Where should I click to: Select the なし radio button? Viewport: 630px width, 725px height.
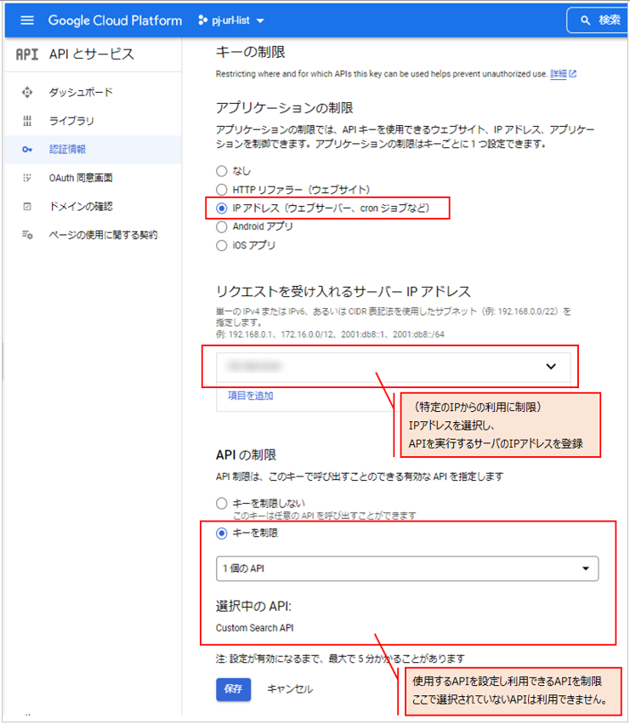tap(222, 171)
